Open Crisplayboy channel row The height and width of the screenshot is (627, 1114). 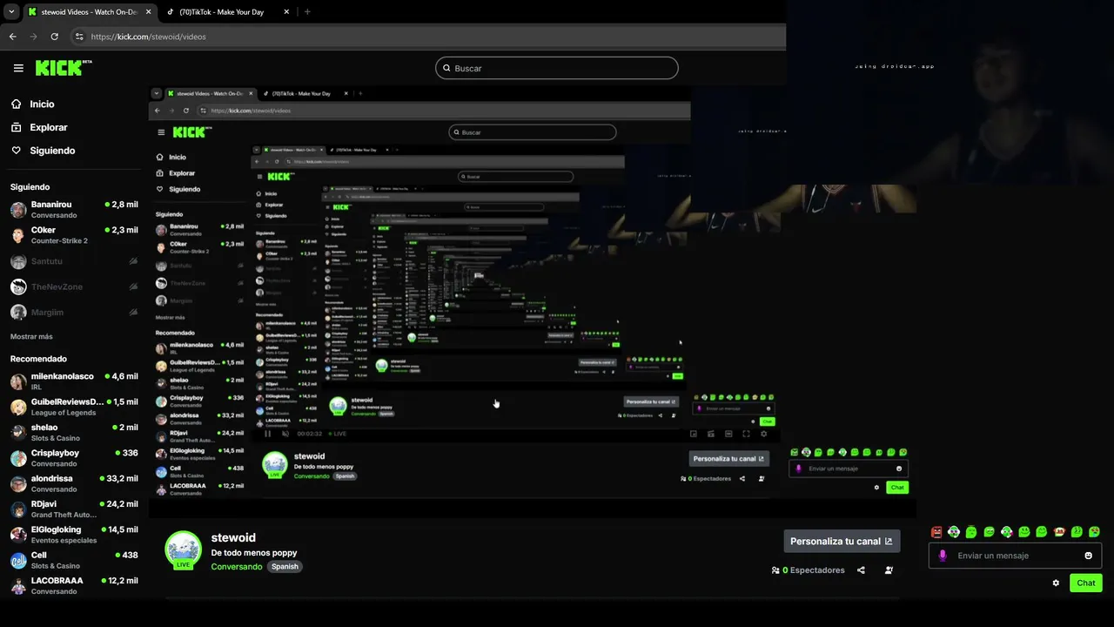tap(74, 458)
